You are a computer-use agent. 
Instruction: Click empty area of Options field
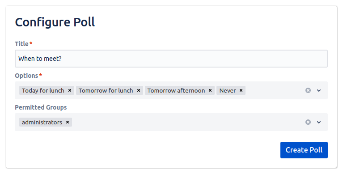pos(275,90)
